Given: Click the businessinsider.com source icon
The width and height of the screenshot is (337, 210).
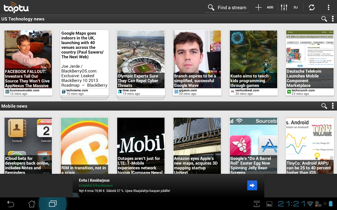Looking at the screenshot, I should pos(7,92).
